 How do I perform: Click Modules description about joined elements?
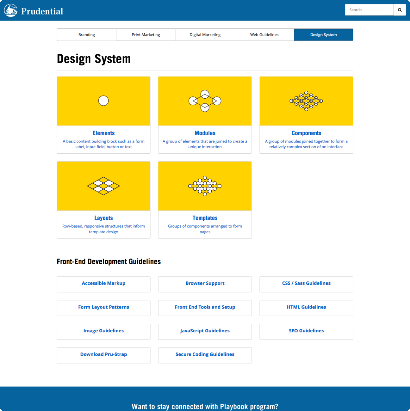coord(205,144)
